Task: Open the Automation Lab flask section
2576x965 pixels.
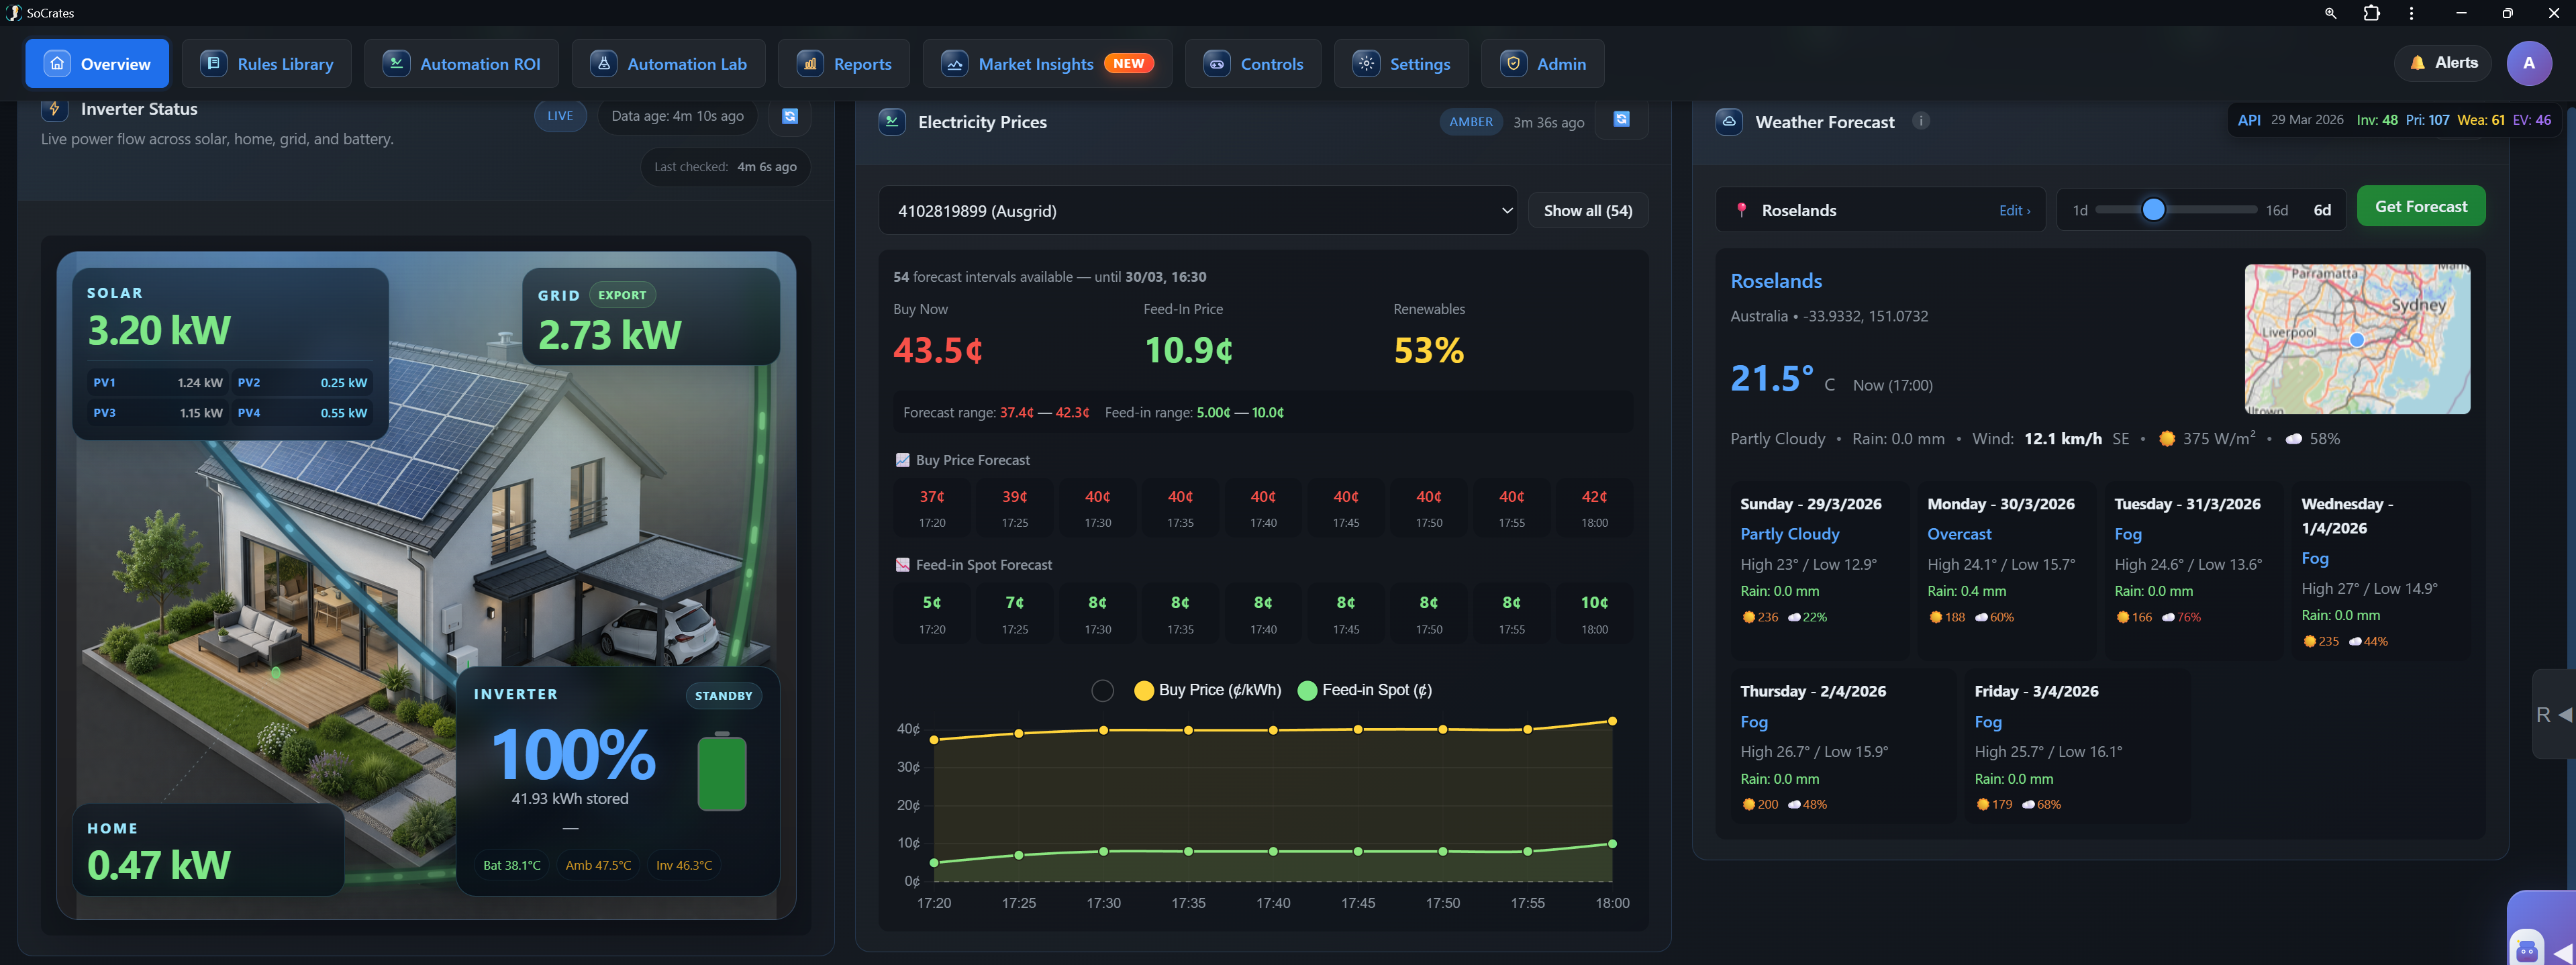Action: pyautogui.click(x=668, y=63)
